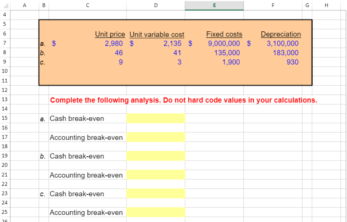Click the yellow cell for part b Cash break-even
This screenshot has width=347, height=222.
[x=156, y=156]
